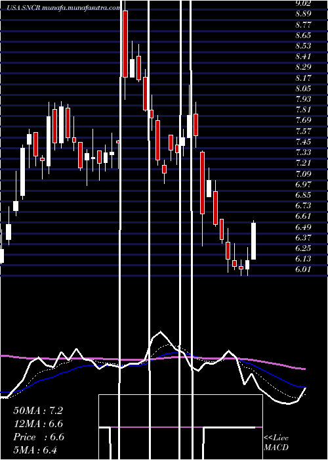Image resolution: width=328 pixels, height=460 pixels.
Task: Click the 8.17 price axis label
Action: tap(303, 78)
